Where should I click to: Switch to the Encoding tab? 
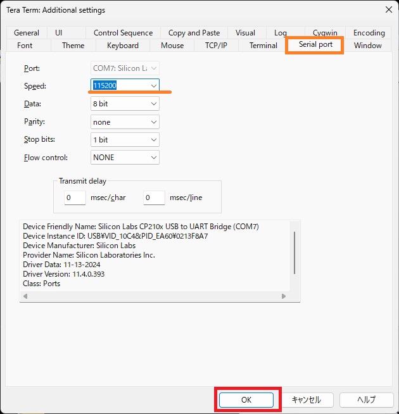[369, 33]
